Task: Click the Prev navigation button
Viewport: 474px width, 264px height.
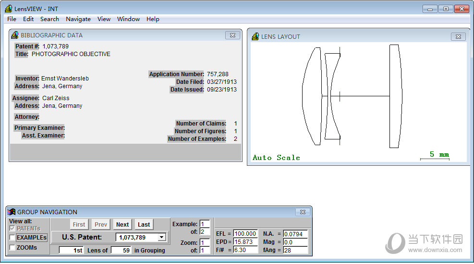Action: 101,225
